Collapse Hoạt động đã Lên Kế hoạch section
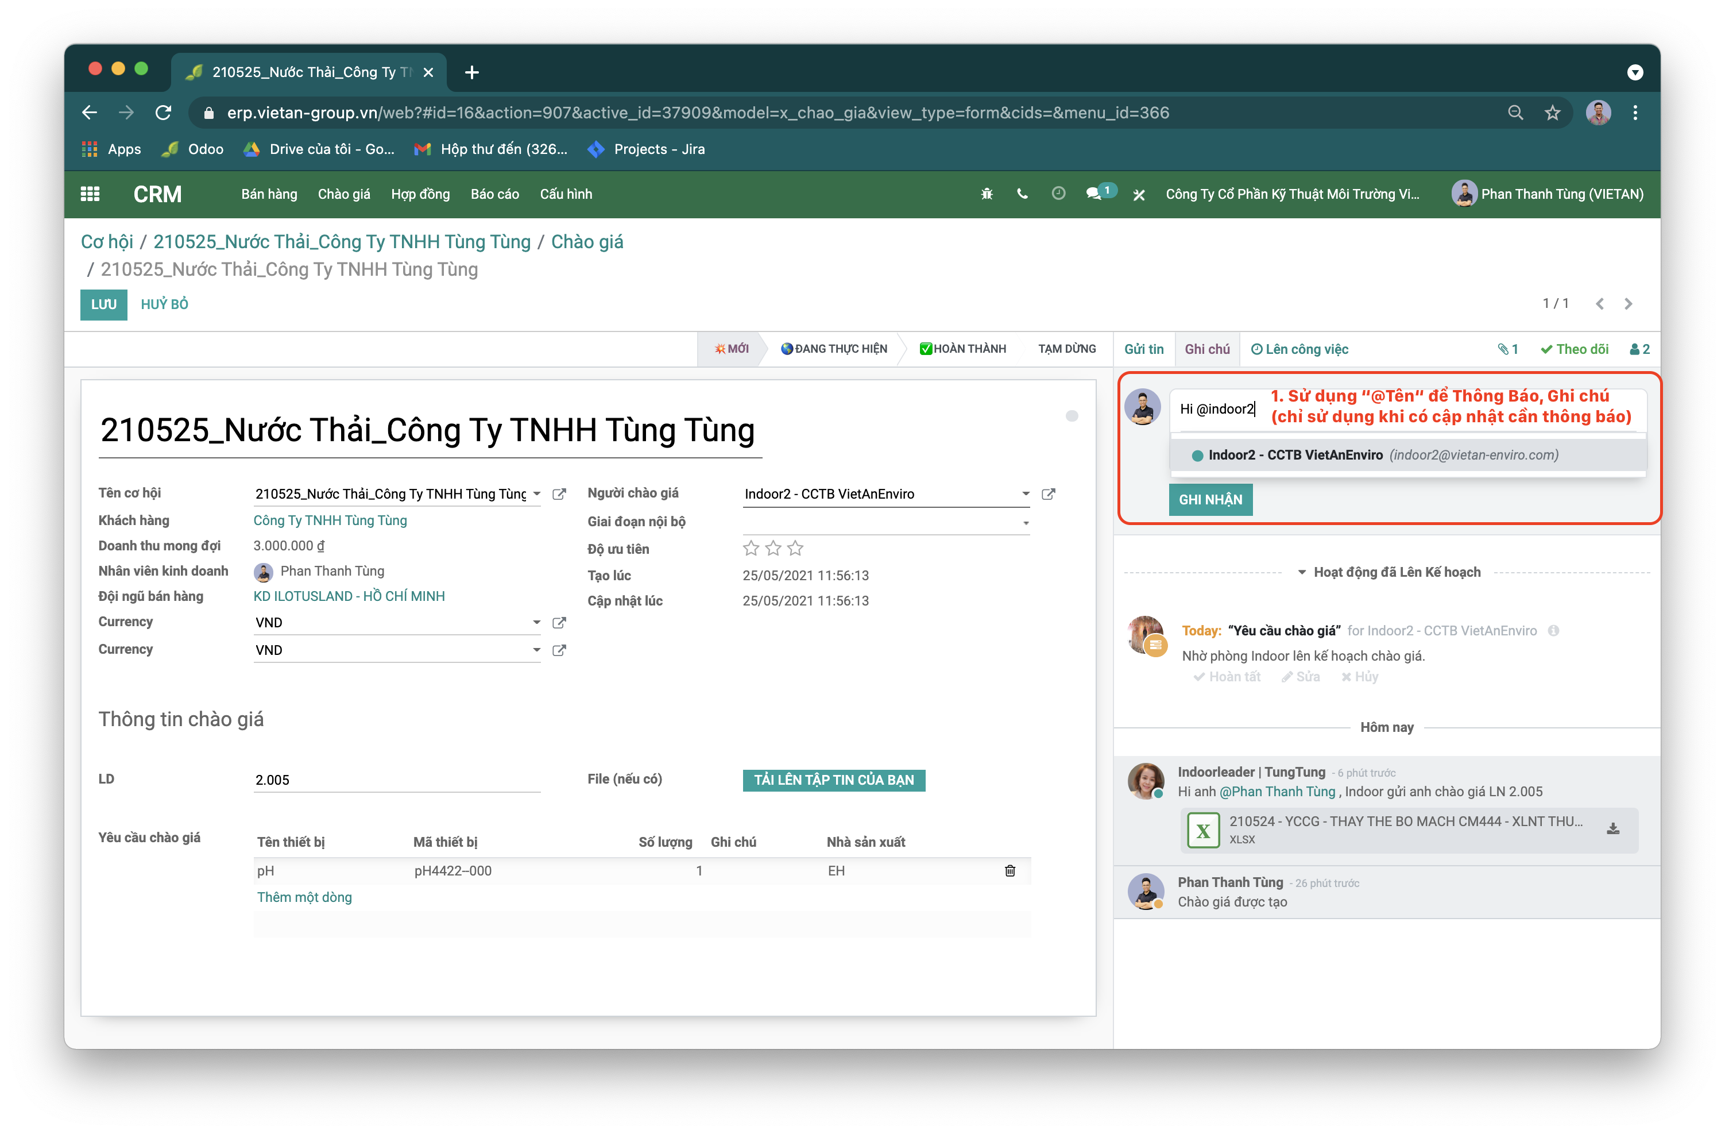The height and width of the screenshot is (1134, 1725). [x=1387, y=572]
